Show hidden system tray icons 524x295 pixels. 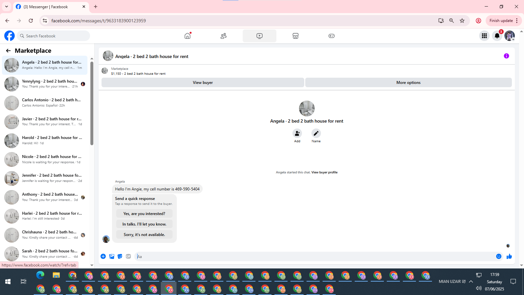471,282
